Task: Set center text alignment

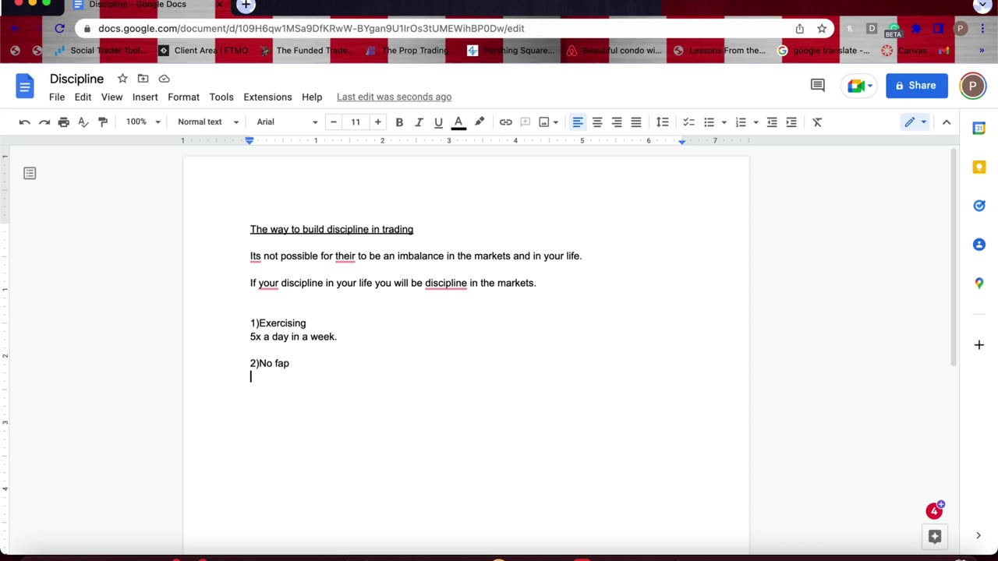Action: [x=597, y=122]
